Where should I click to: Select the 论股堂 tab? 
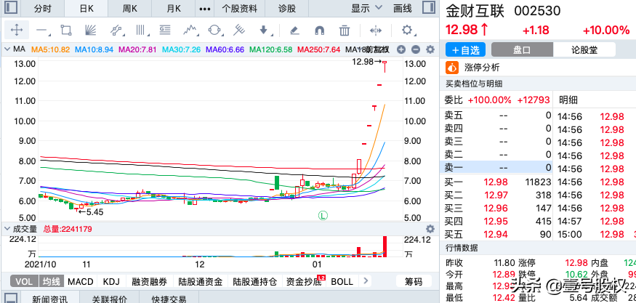(x=584, y=50)
